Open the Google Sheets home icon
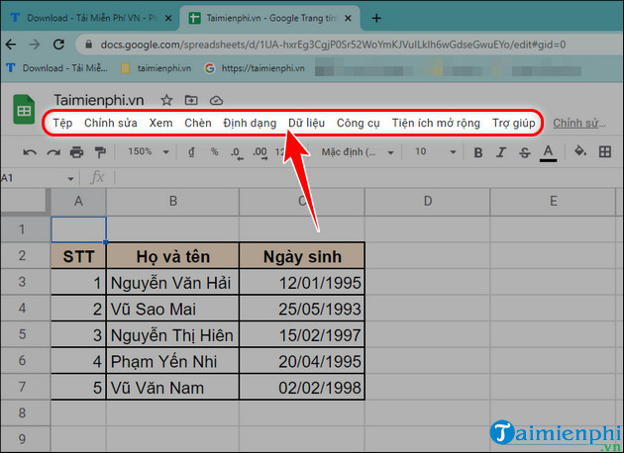Image resolution: width=624 pixels, height=453 pixels. 24,109
